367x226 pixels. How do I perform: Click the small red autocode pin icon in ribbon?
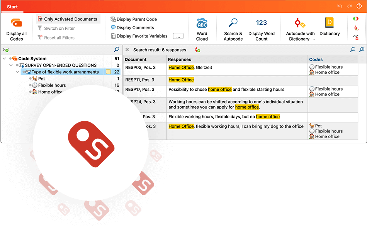pyautogui.click(x=356, y=28)
